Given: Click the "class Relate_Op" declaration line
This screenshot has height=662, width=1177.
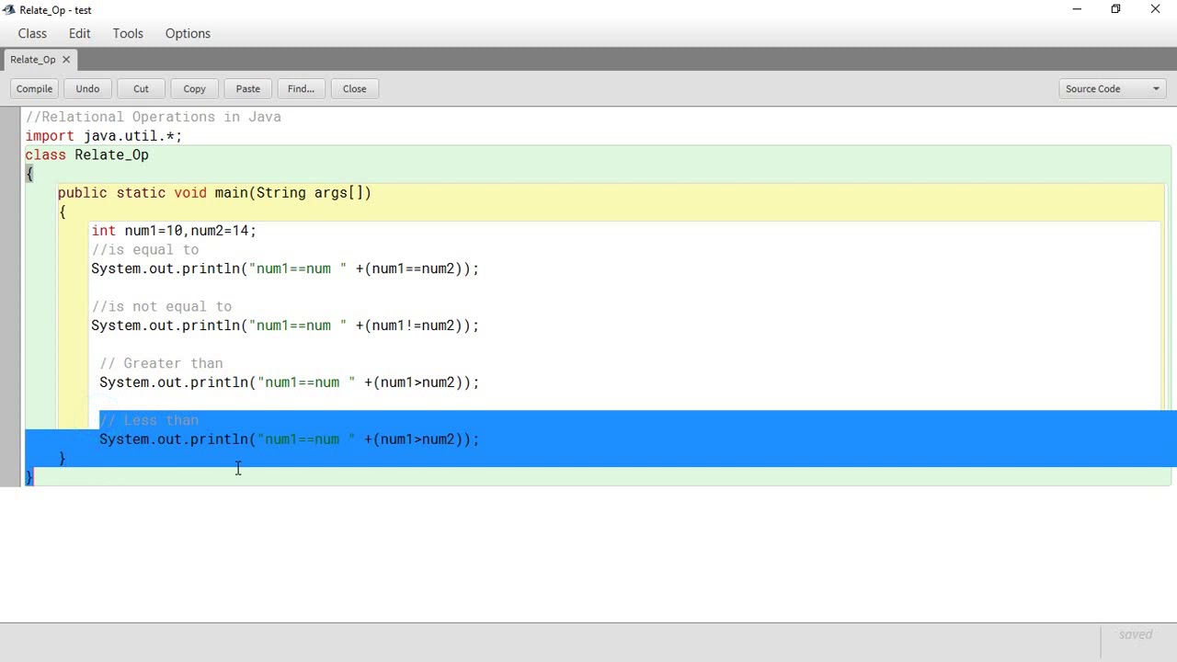Looking at the screenshot, I should (x=86, y=155).
